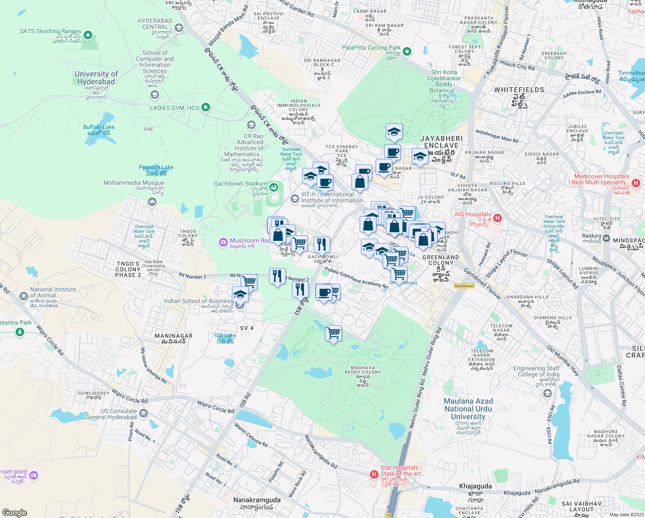Click the restaurant marker above Gachibowli label

[322, 245]
